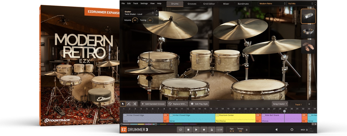The height and width of the screenshot is (136, 347).
Task: Click the EZ Drummer 3 logo
Action: [135, 130]
